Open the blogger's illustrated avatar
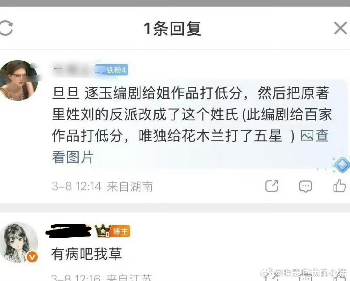 click(x=19, y=243)
